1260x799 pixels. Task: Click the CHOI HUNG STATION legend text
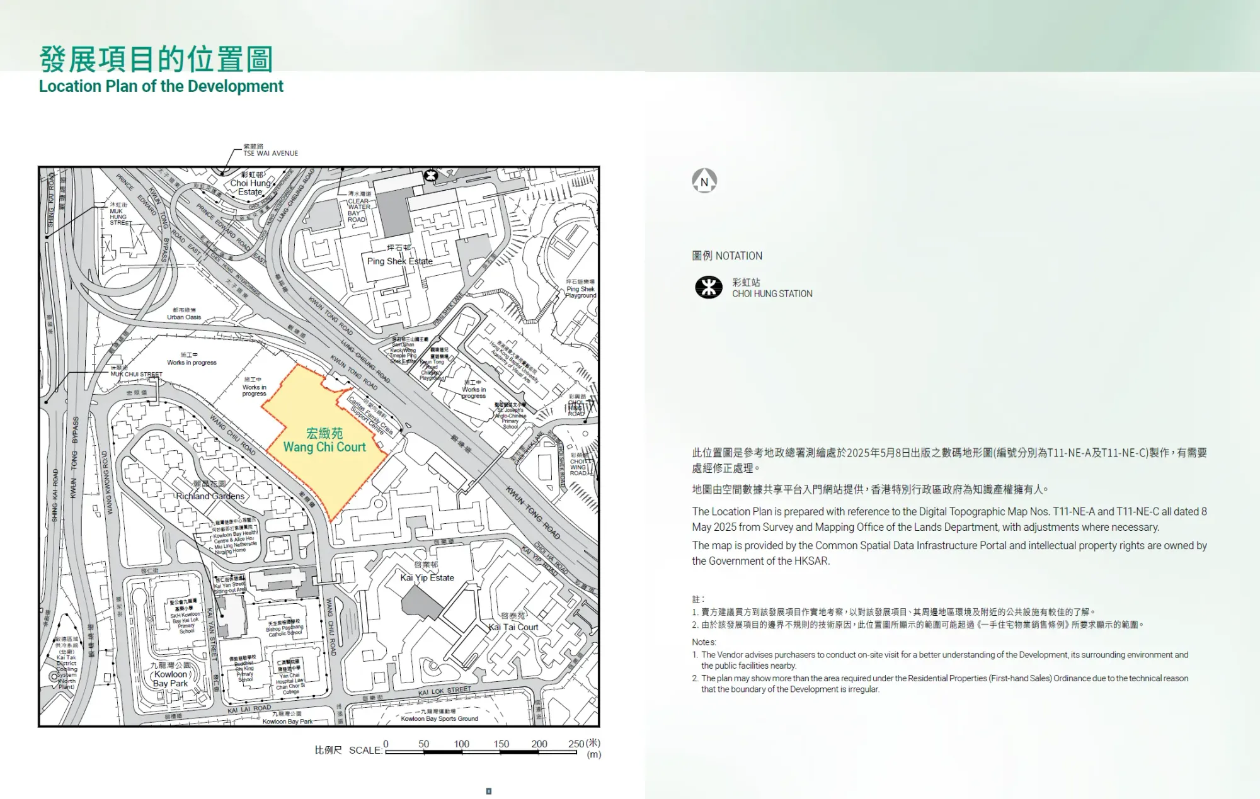[772, 294]
